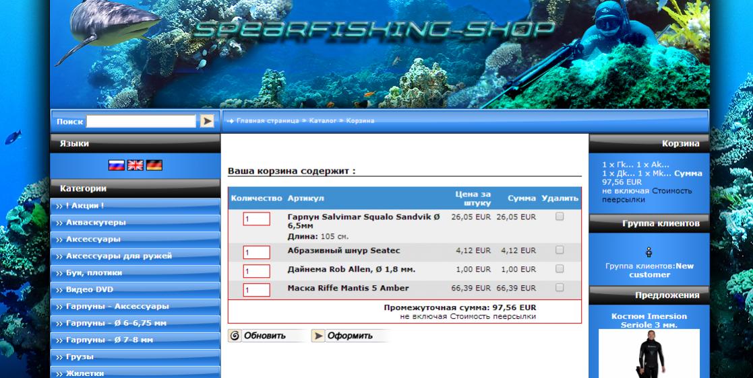The image size is (753, 378).
Task: Open Костюм Imersion Seriole offer thumbnail
Action: [649, 353]
